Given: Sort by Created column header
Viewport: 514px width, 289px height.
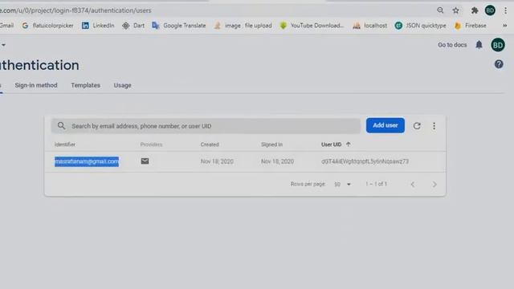Looking at the screenshot, I should 210,144.
